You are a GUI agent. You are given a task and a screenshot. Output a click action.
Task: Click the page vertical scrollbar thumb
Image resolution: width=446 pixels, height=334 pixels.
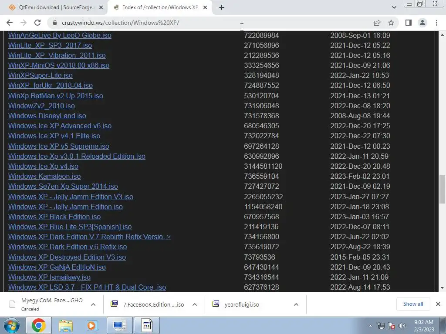[442, 190]
